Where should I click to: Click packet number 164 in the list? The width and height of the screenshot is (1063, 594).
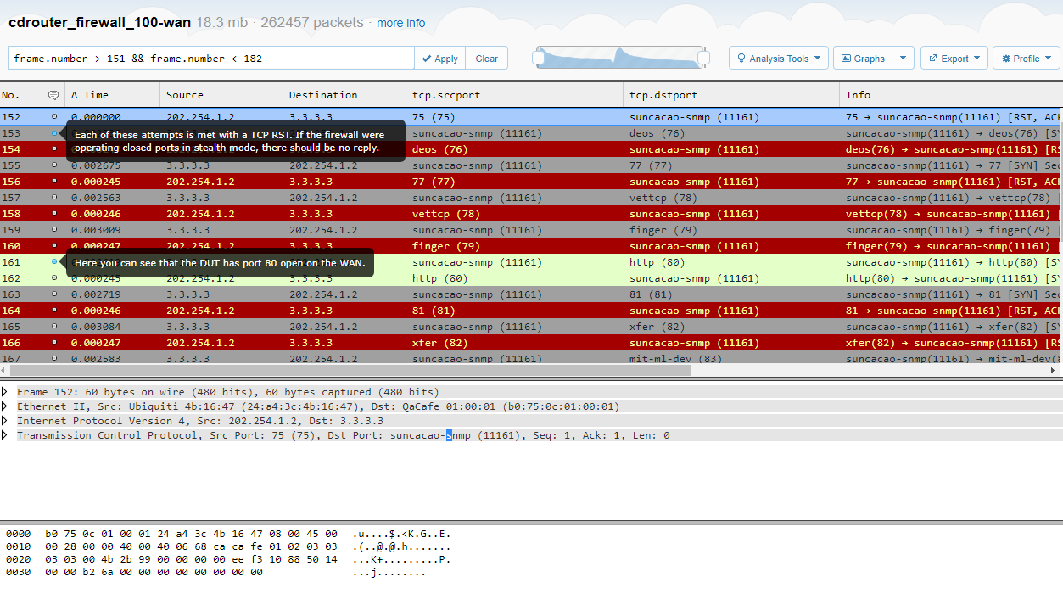(x=11, y=311)
